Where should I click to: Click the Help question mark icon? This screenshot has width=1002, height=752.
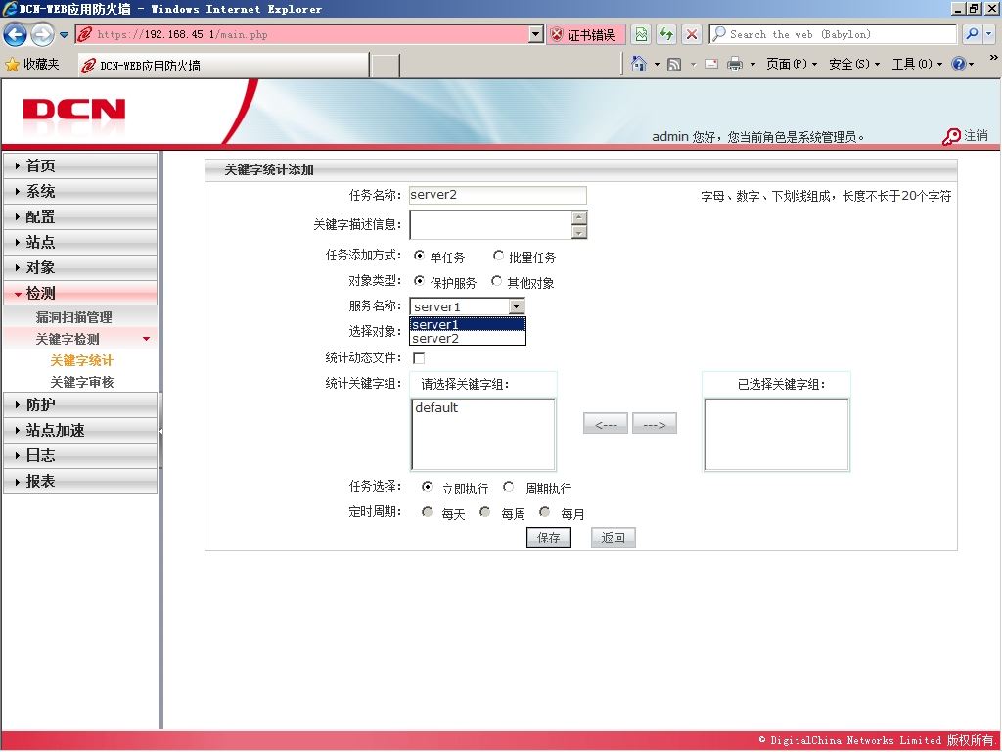point(959,64)
